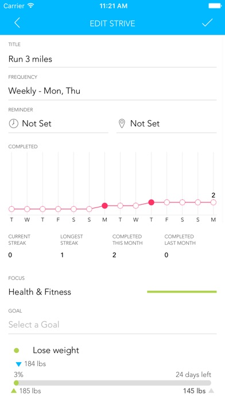Open the Health & Fitness focus selector
225x400 pixels.
coord(113,292)
